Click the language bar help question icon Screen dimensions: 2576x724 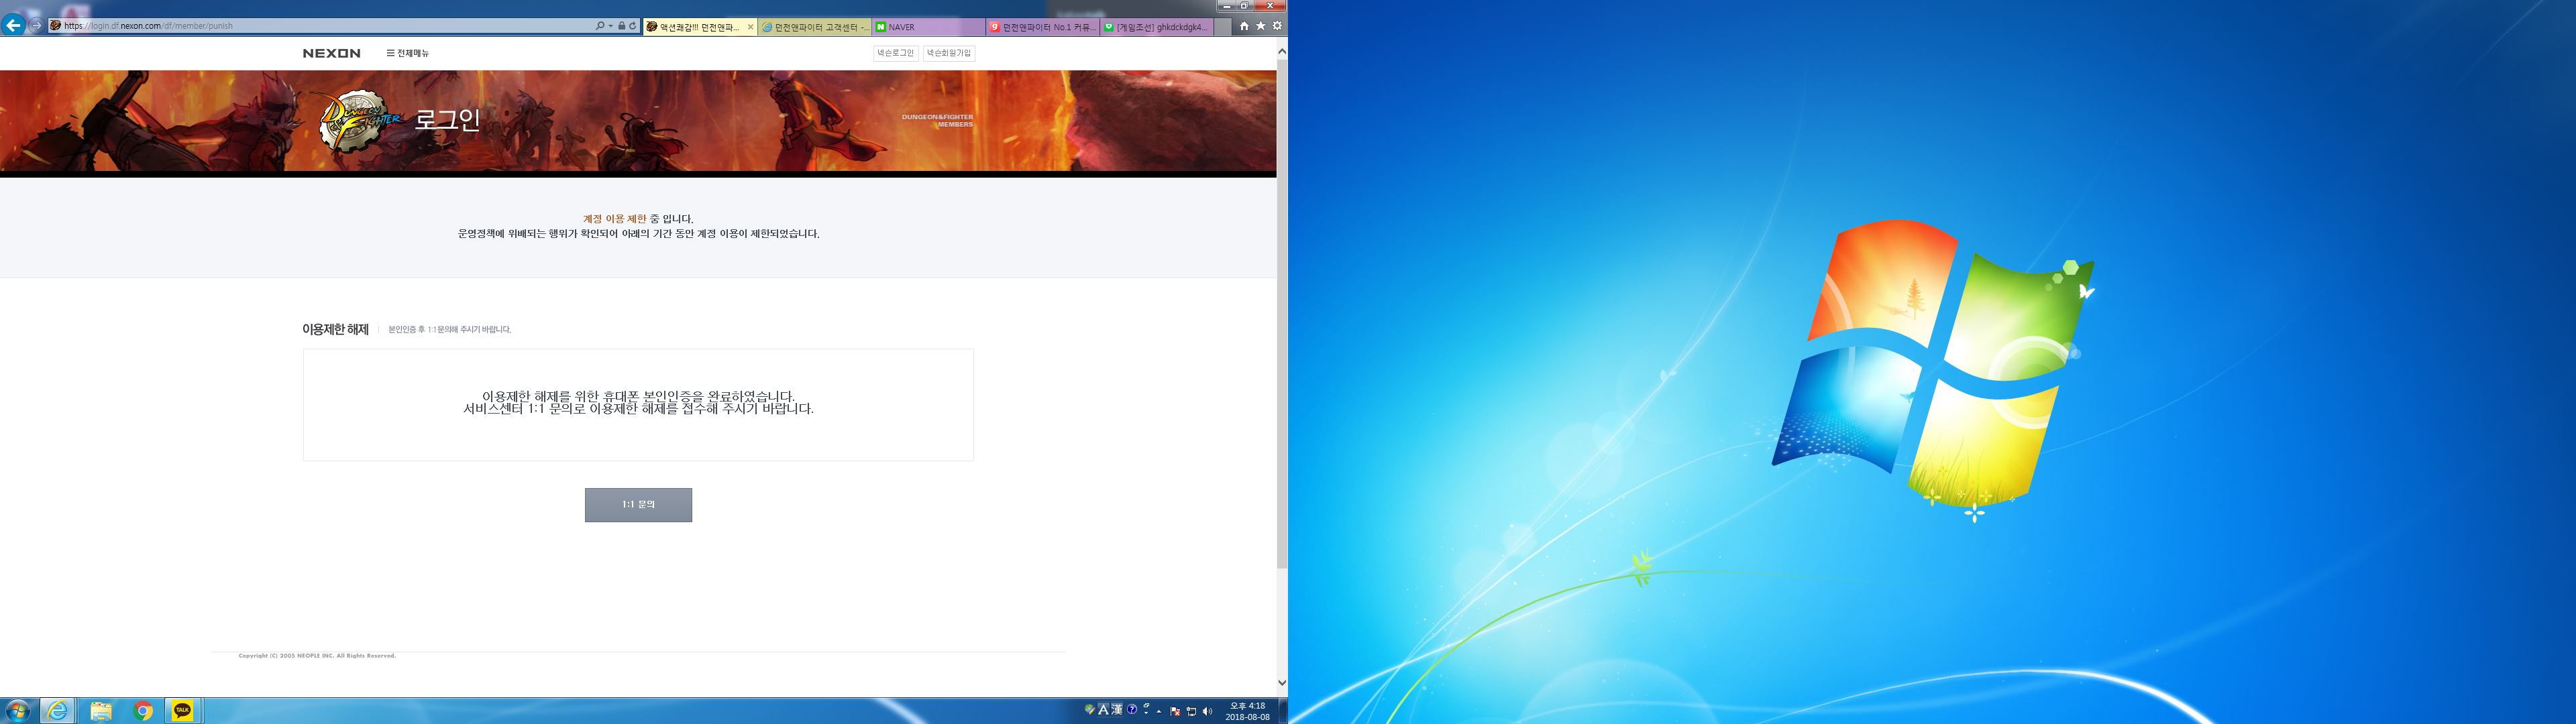1132,709
